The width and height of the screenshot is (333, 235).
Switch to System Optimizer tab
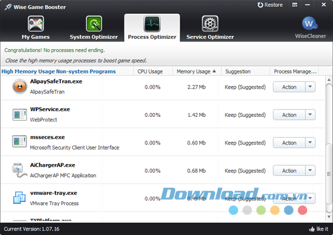[94, 28]
